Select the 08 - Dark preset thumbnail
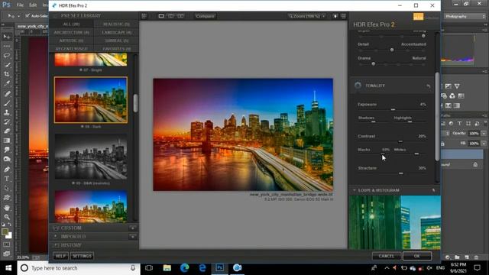Viewport: 489px width, 275px height. click(91, 100)
